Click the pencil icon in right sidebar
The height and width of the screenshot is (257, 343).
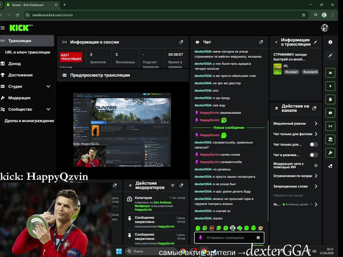tap(330, 56)
